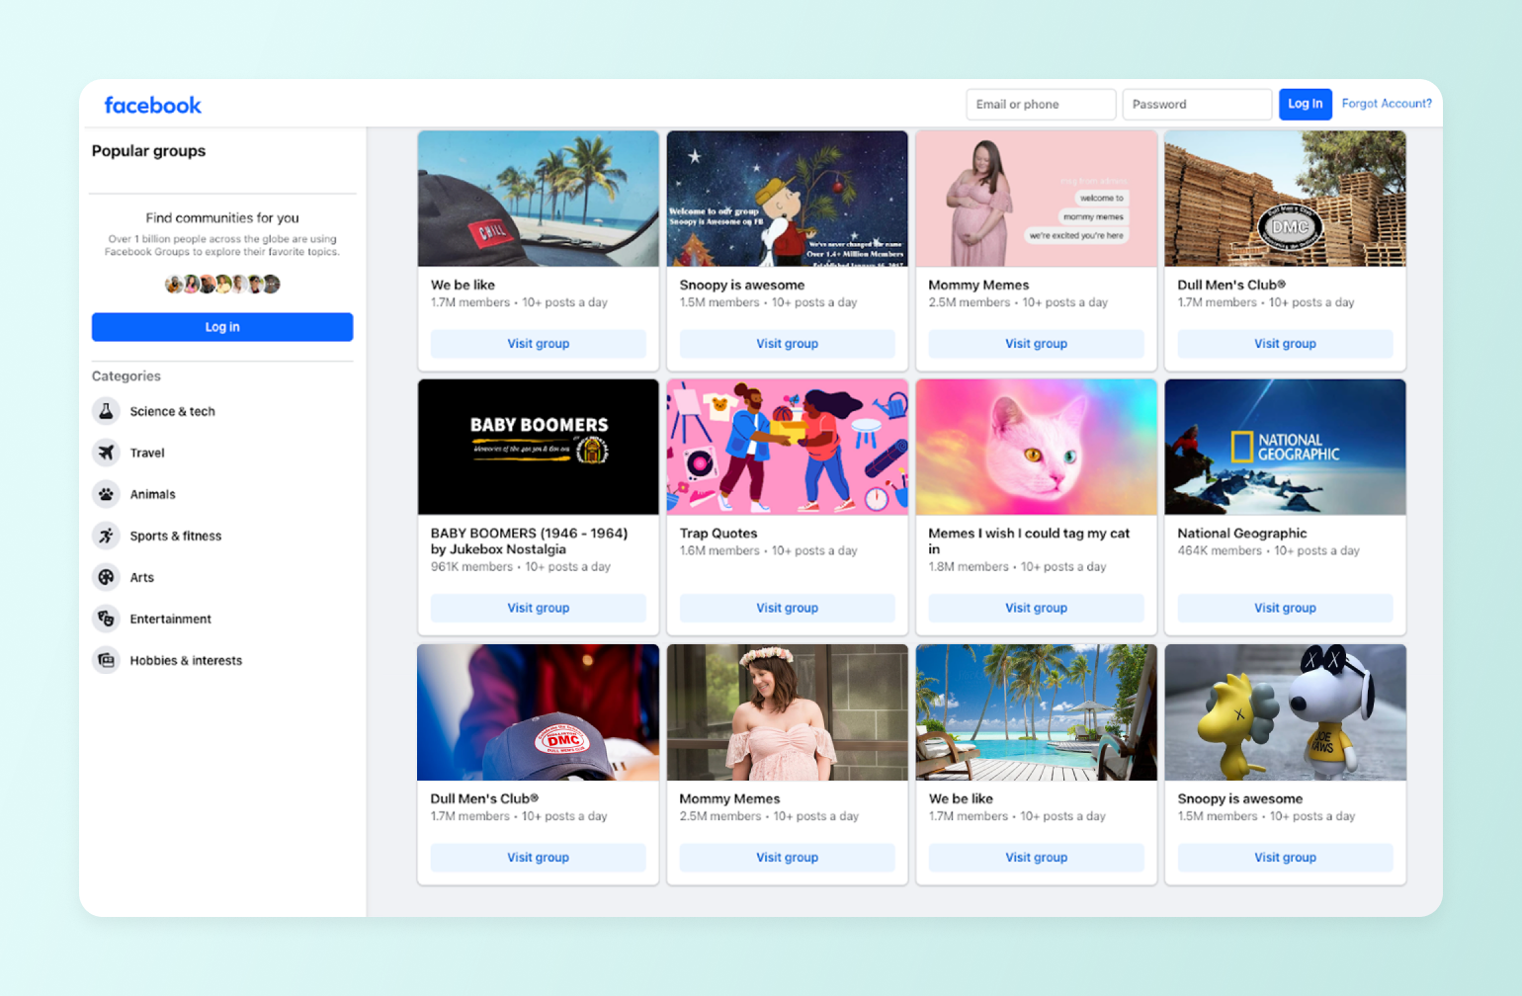Screen dimensions: 1522x996
Task: Click the Popular groups heading
Action: 148,151
